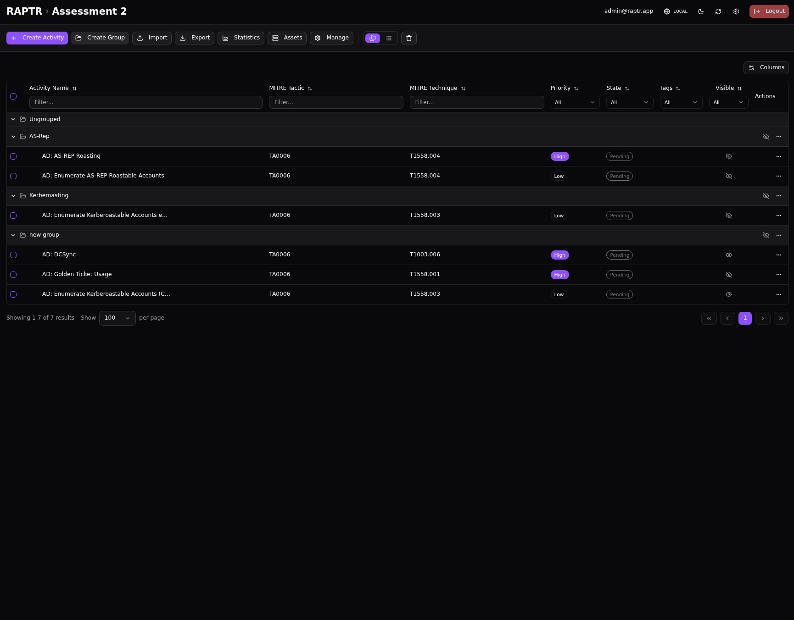The image size is (794, 620).
Task: Open the Priority filter dropdown
Action: [575, 102]
